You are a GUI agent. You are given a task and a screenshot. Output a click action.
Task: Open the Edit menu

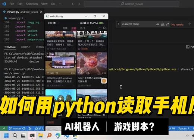click(x=20, y=4)
